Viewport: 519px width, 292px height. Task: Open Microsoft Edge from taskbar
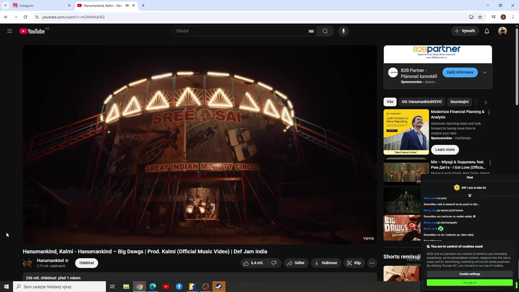pos(153,287)
